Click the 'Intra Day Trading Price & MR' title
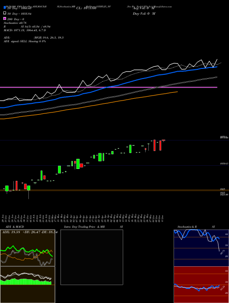229x303 pixels. (84, 227)
